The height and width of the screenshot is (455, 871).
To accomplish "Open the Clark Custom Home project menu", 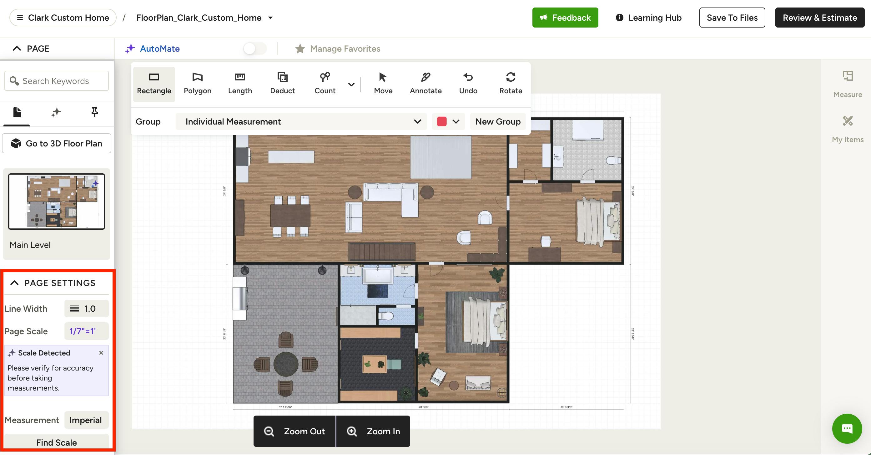I will coord(63,18).
